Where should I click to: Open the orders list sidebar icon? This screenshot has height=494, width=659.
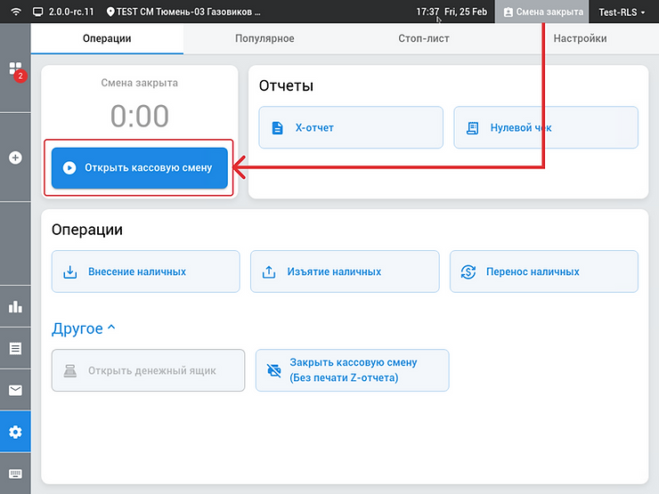pyautogui.click(x=15, y=348)
